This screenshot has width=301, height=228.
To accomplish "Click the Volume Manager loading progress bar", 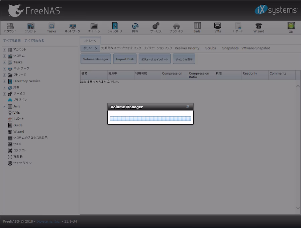I will pyautogui.click(x=150, y=119).
